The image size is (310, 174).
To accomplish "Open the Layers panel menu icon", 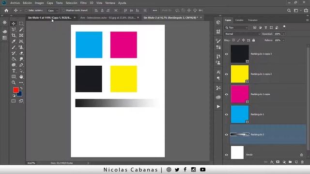I will [x=307, y=20].
